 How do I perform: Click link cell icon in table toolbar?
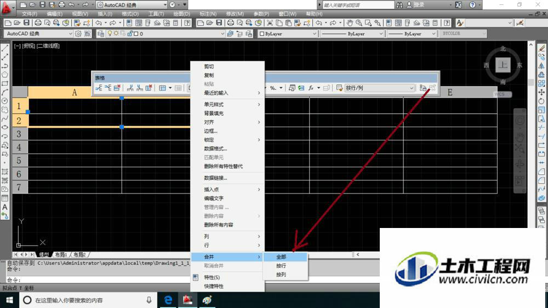coord(423,88)
